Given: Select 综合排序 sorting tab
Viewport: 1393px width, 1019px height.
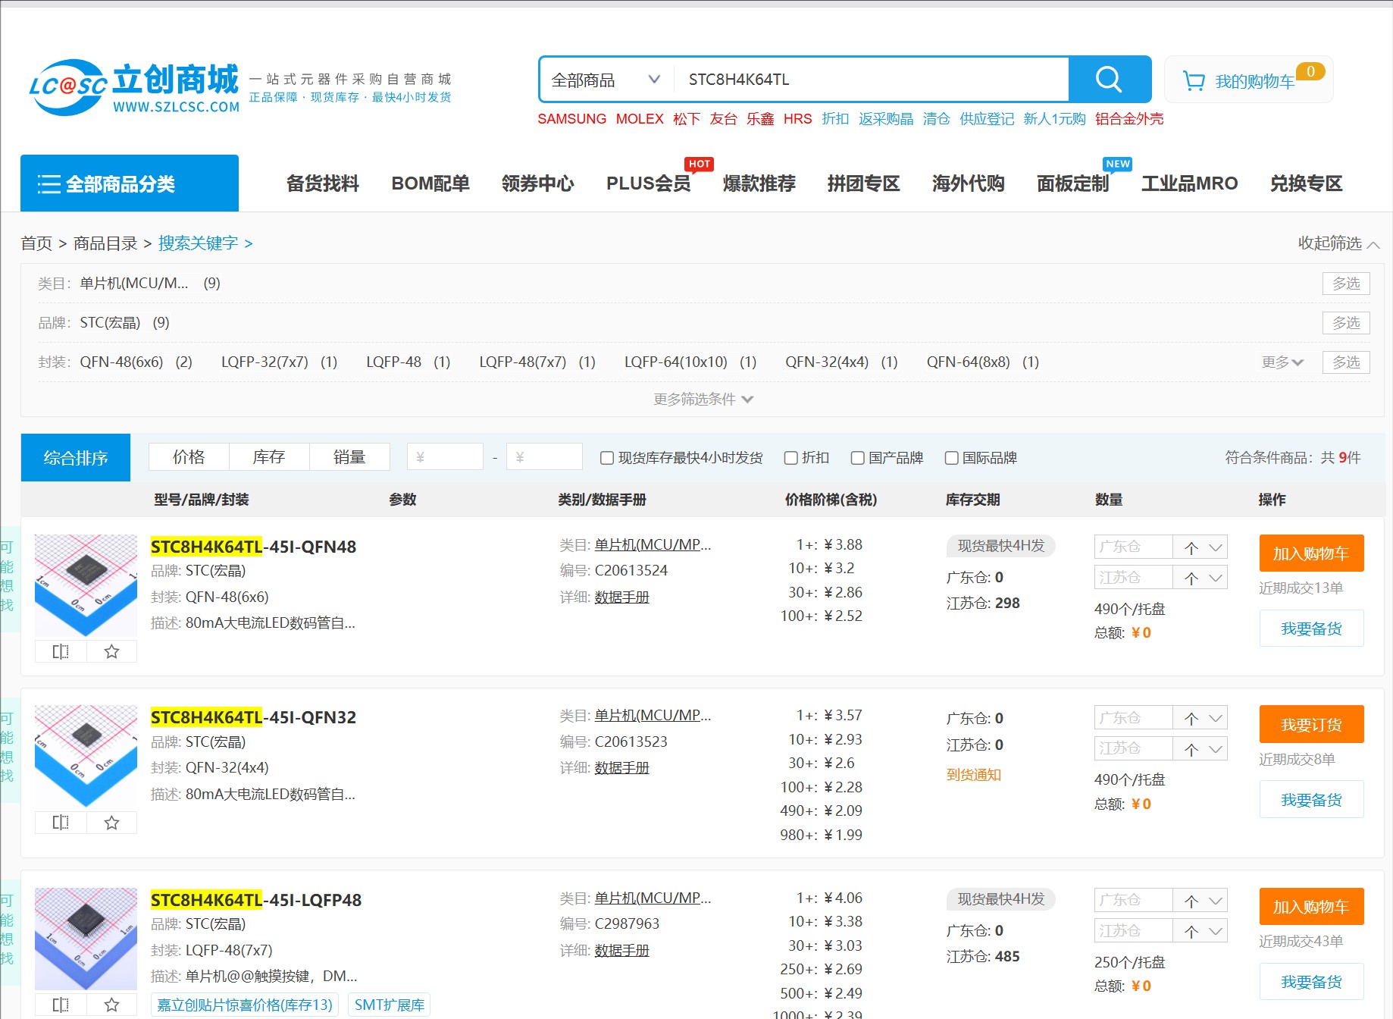Looking at the screenshot, I should point(76,458).
